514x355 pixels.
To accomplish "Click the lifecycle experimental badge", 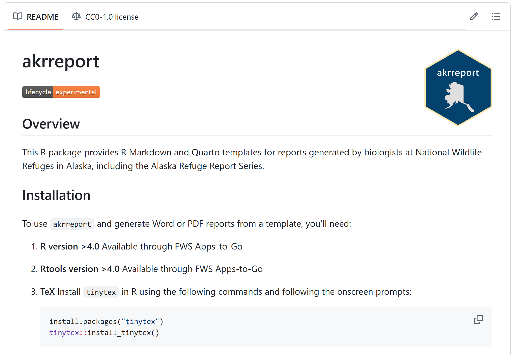I will coord(61,92).
